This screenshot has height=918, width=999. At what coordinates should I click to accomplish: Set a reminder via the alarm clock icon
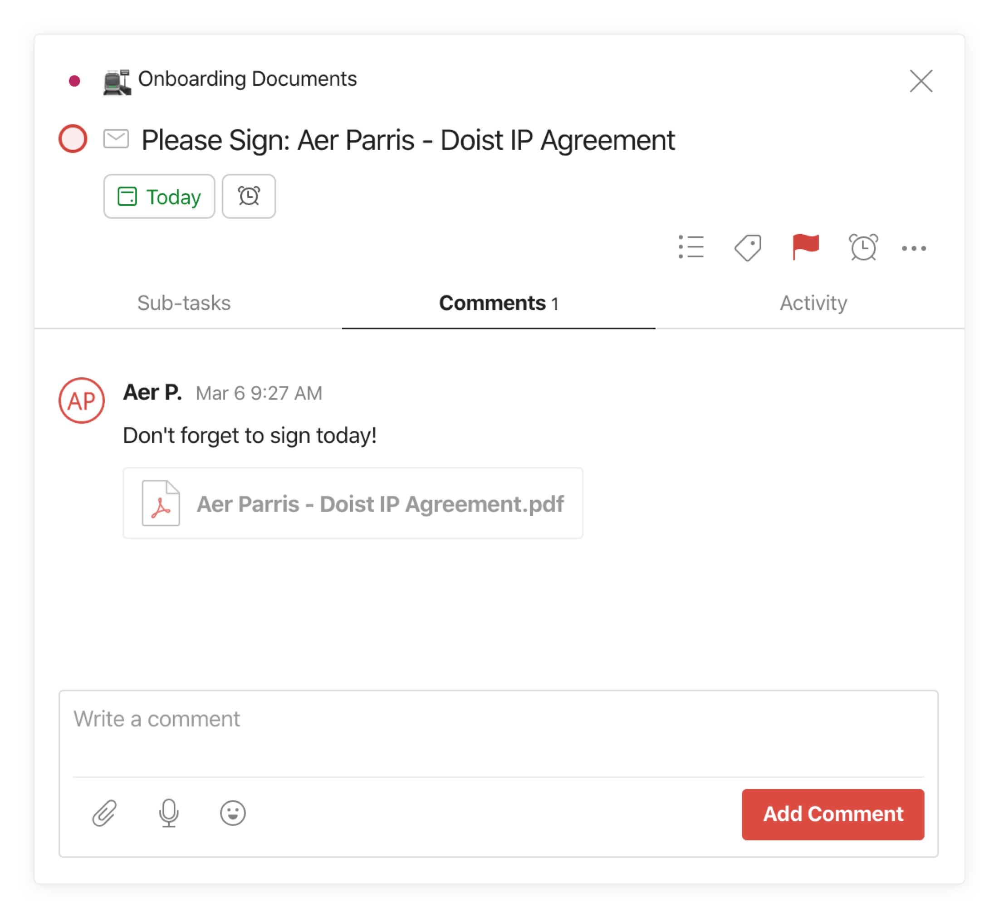(862, 247)
